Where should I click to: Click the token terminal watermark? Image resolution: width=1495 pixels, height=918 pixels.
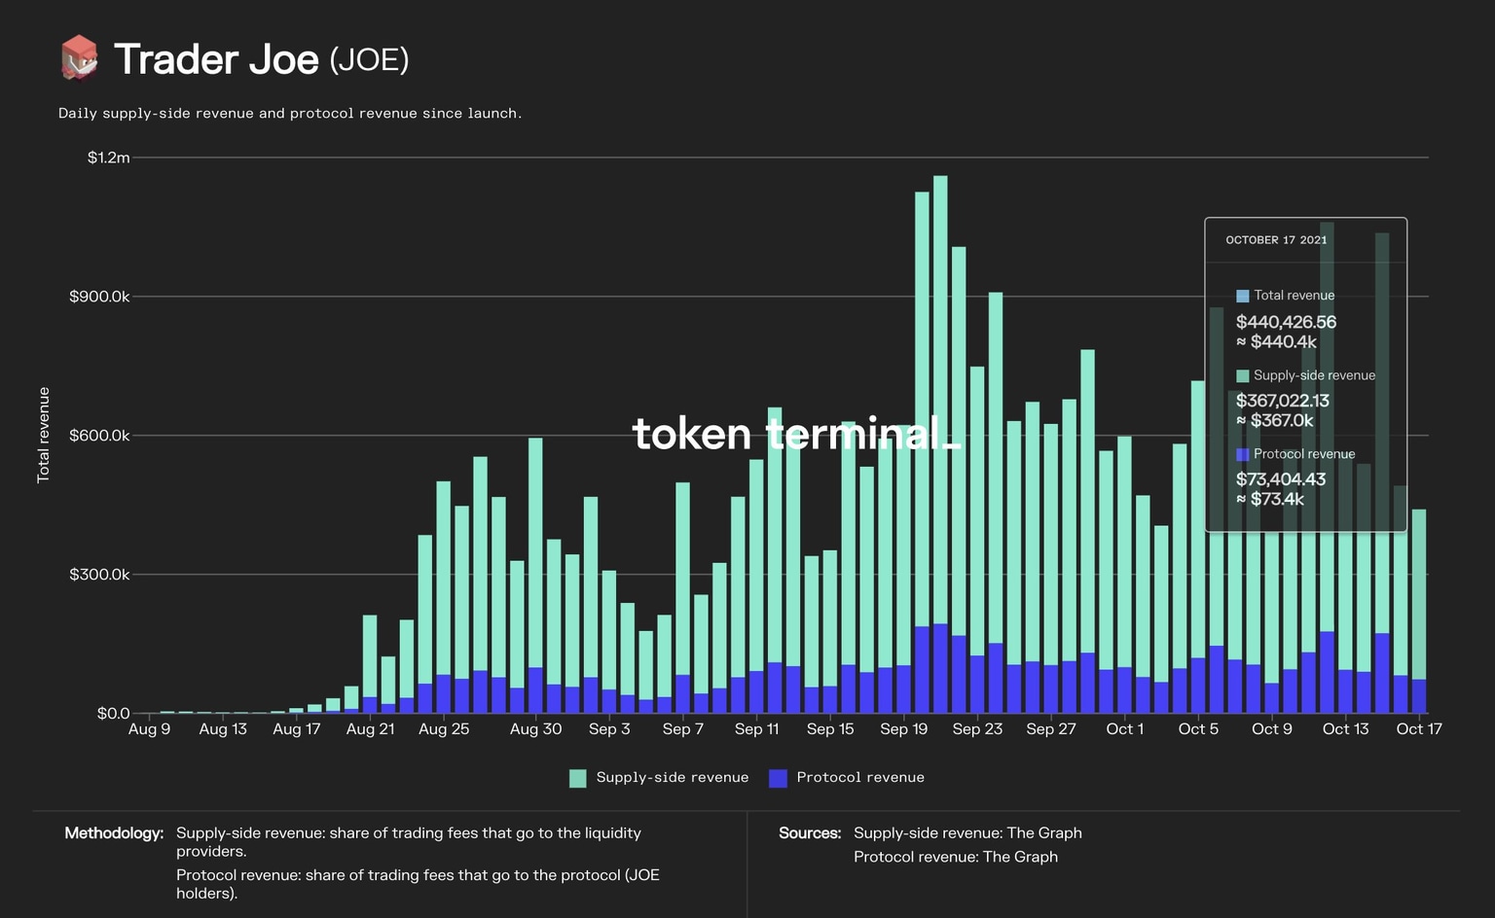(796, 434)
